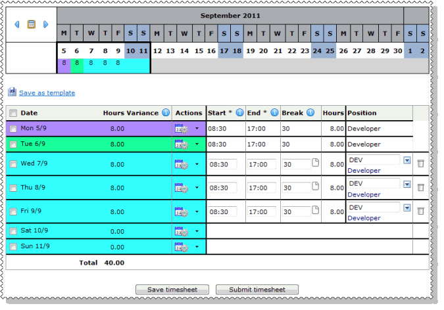Check the Wed 7/9 row checkbox
The width and height of the screenshot is (444, 310).
pos(13,164)
